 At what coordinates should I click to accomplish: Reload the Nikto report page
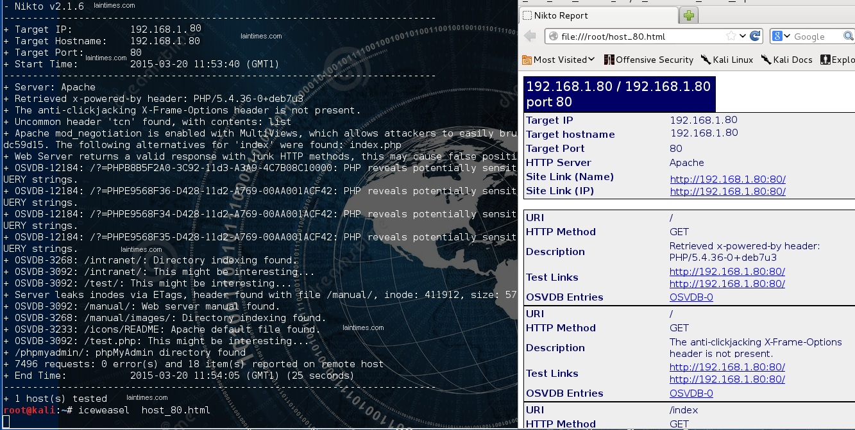click(755, 37)
